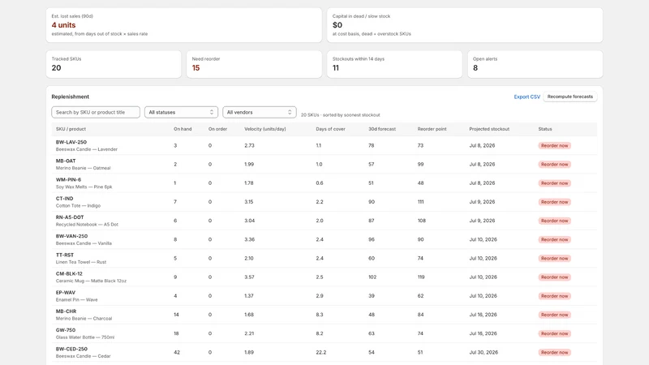Click Jul 9, 2026 date in CT-IND row

point(482,202)
